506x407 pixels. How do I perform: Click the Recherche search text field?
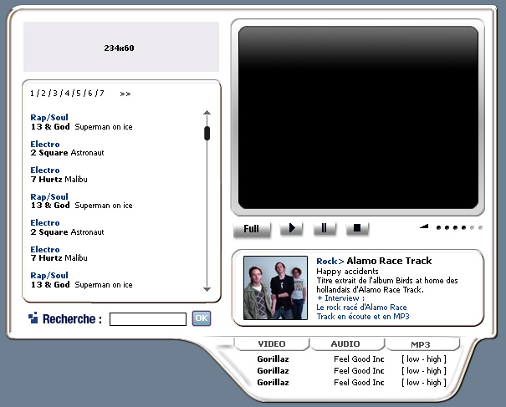148,319
